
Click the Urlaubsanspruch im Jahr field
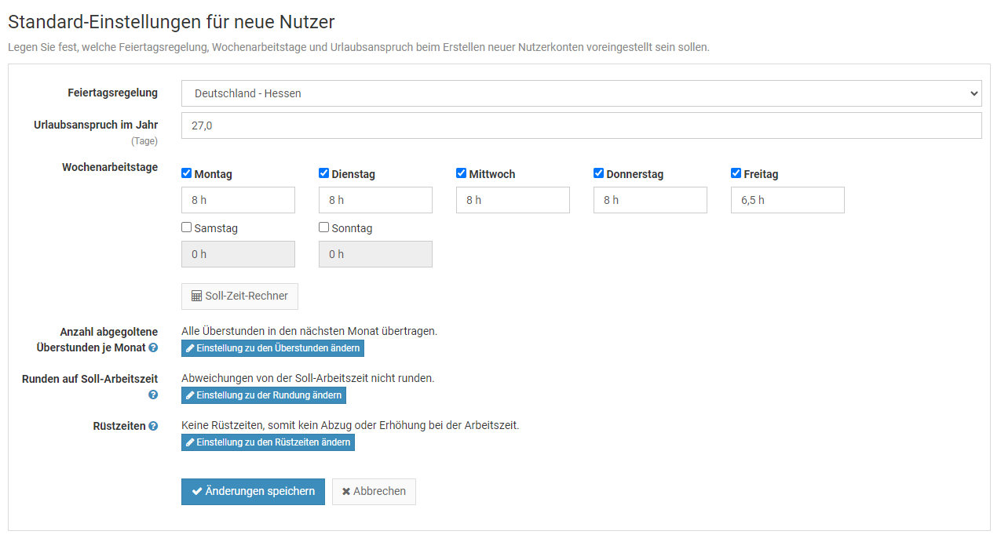[x=581, y=125]
